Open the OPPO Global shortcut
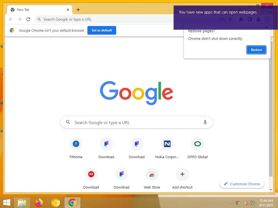This screenshot has height=208, width=278. point(198,149)
